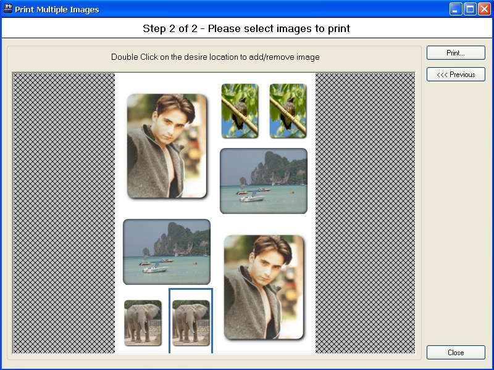Viewport: 494px width, 370px height.
Task: Click the Print Multiple Images app icon in title bar
Action: coord(8,9)
